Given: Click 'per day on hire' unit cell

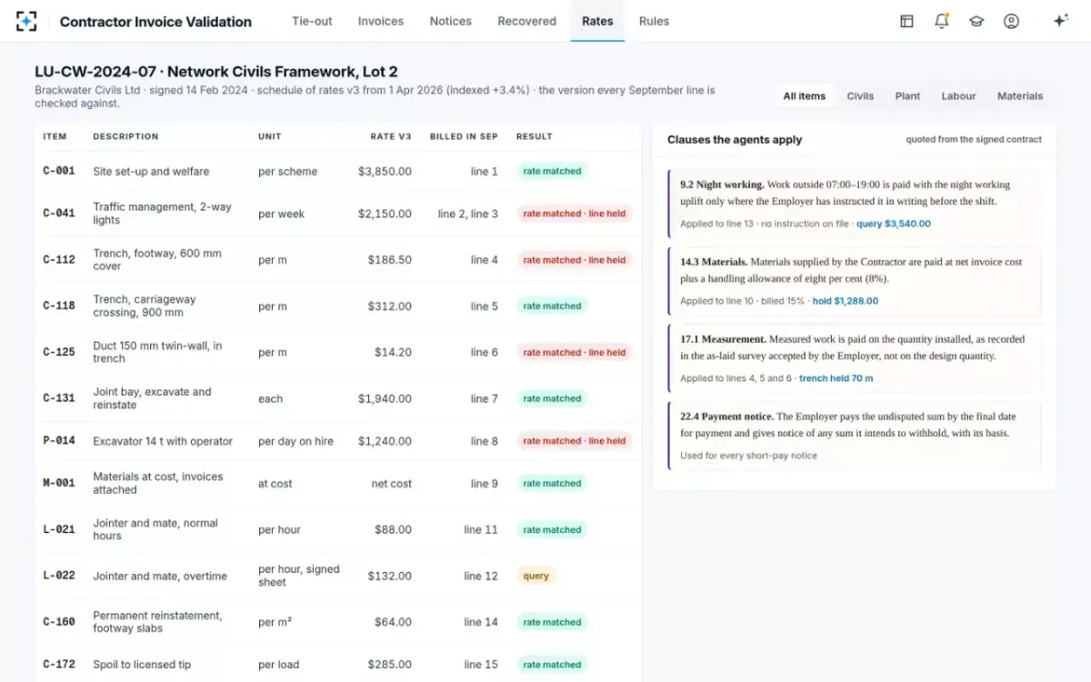Looking at the screenshot, I should point(295,441).
